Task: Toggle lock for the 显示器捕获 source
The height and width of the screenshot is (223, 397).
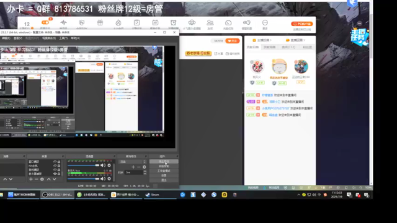Action: click(x=59, y=173)
